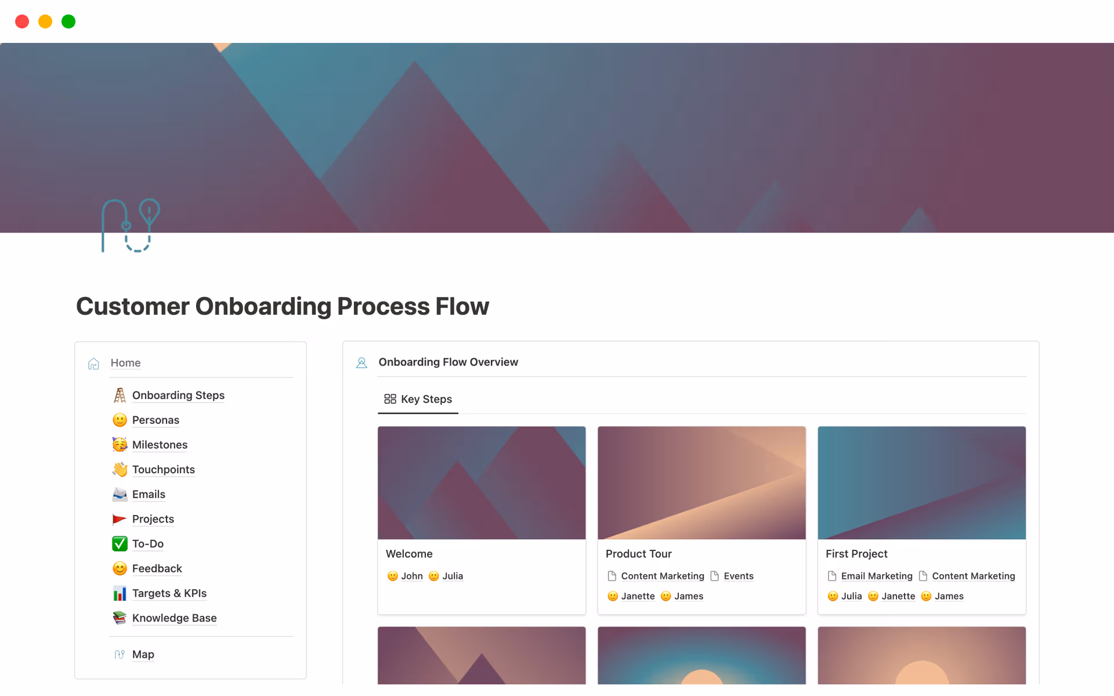Click the Targets & KPIs chart icon
The height and width of the screenshot is (696, 1114).
tap(120, 593)
